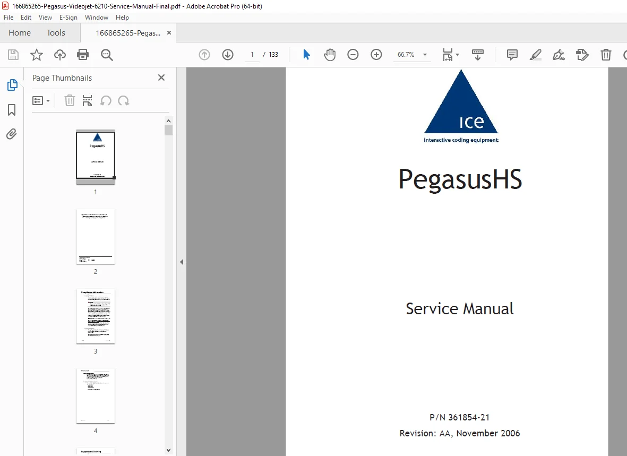The width and height of the screenshot is (627, 456).
Task: Activate the selection arrow tool
Action: point(306,55)
